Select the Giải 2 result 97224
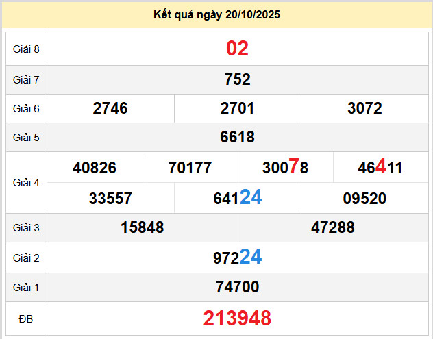 237,258
